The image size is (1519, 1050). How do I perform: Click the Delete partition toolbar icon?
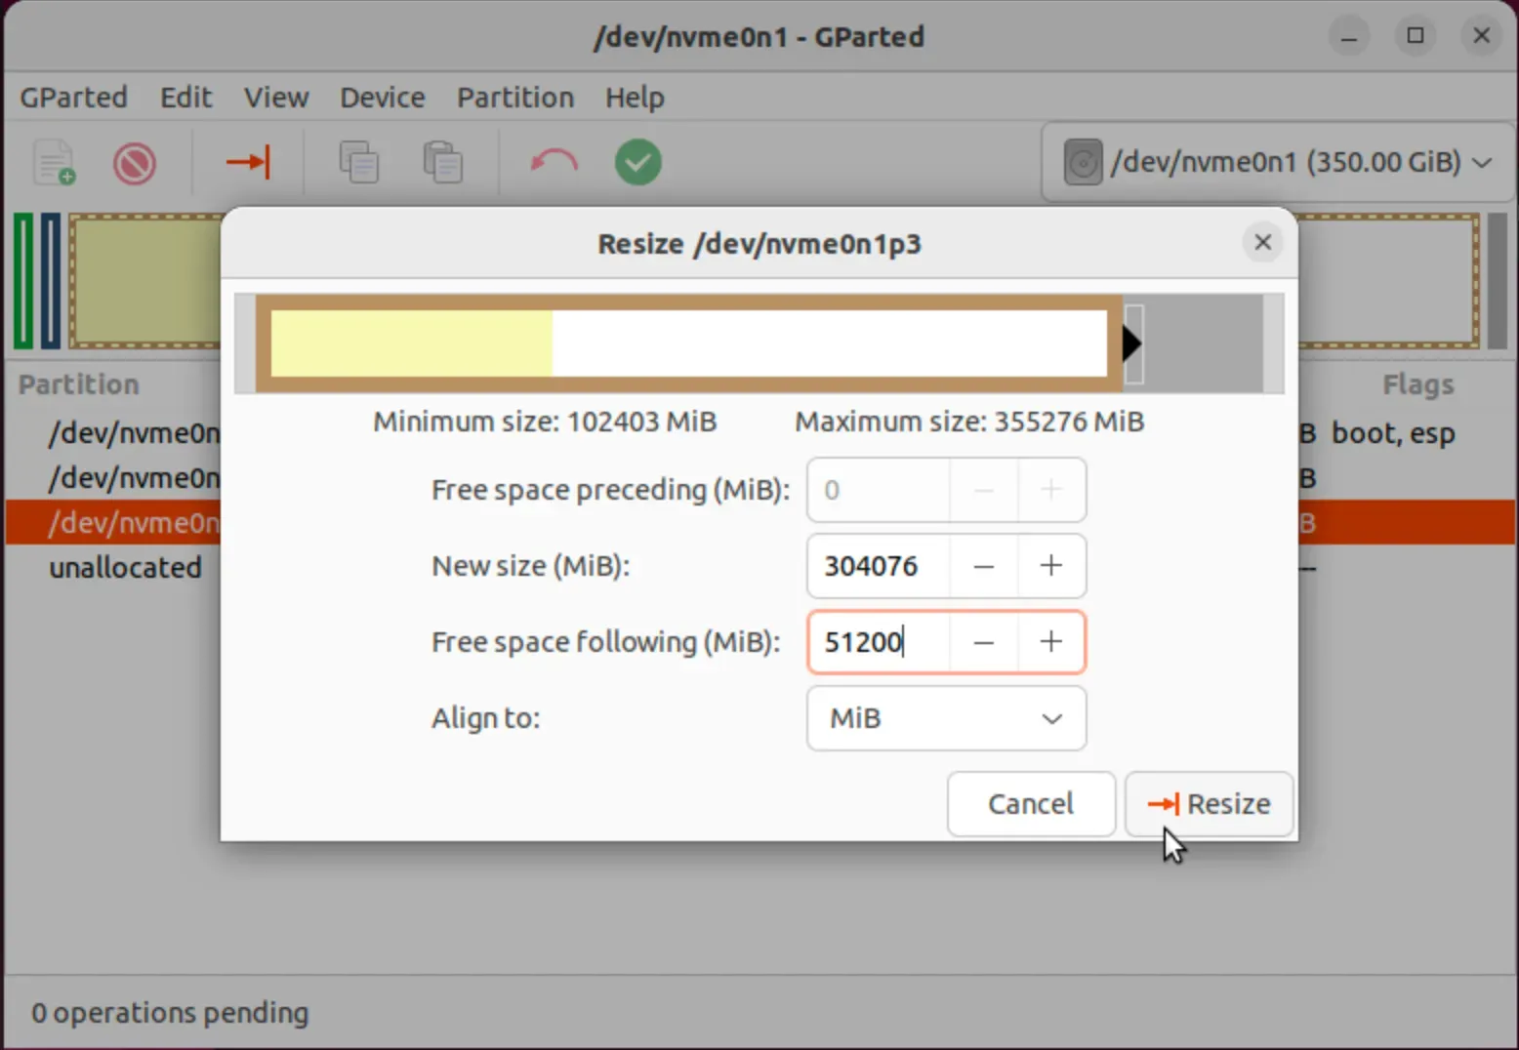coord(135,162)
